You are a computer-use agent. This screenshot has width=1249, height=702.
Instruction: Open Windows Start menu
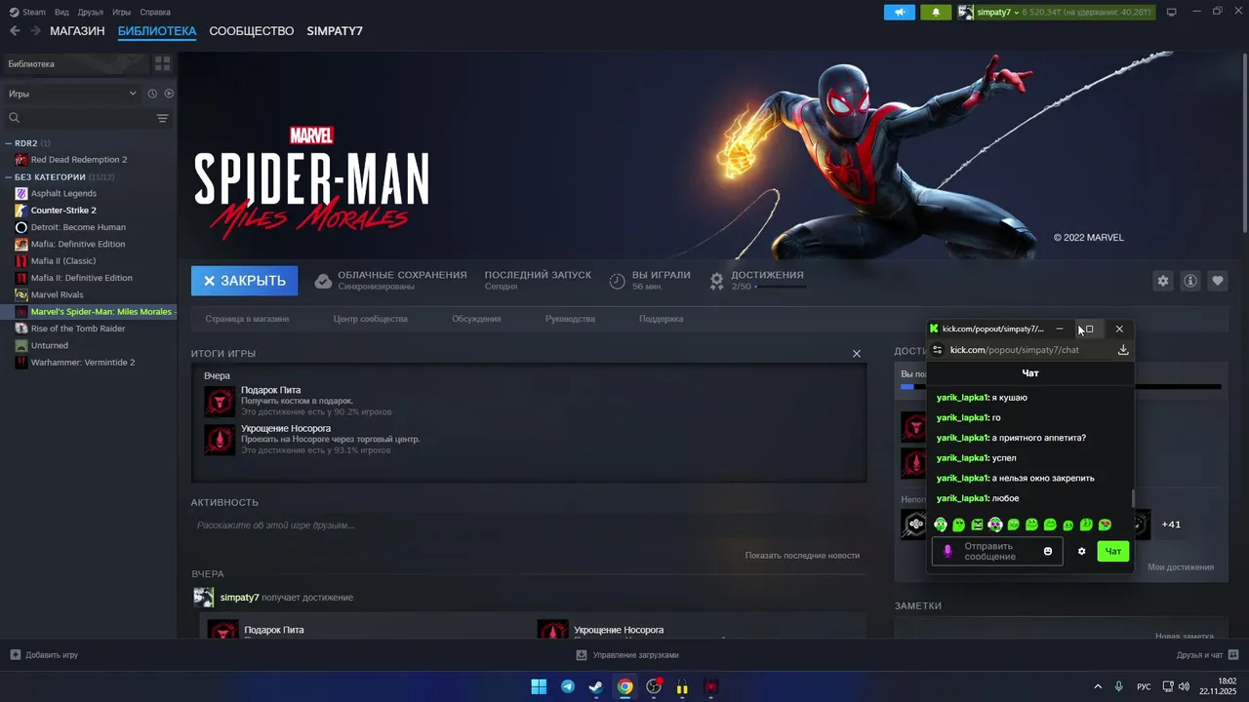(x=539, y=686)
